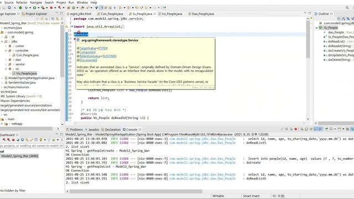This screenshot has height=199, width=354.
Task: Click the Open Type folder icon in toolbar
Action: coord(82,8)
